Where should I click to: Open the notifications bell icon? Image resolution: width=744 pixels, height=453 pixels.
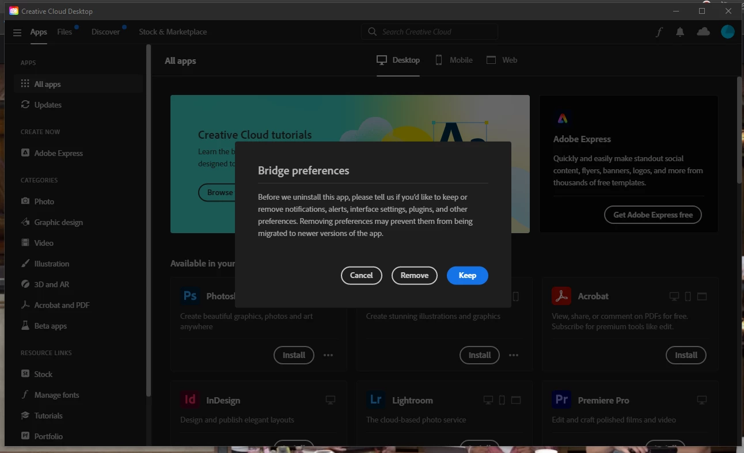click(x=680, y=32)
